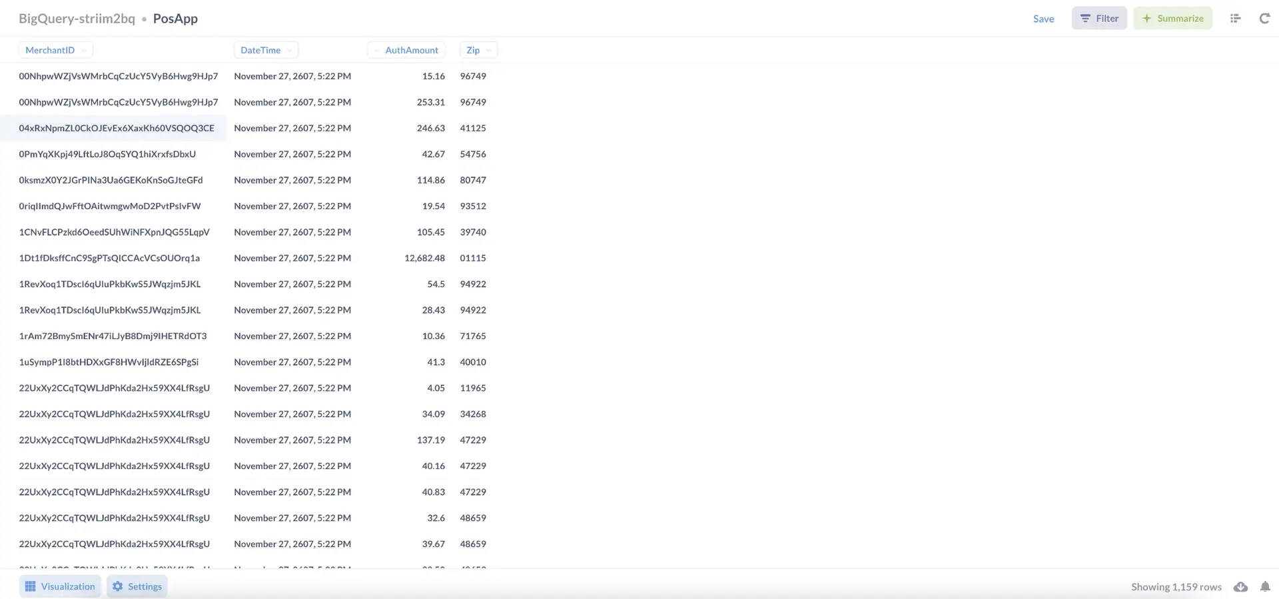This screenshot has height=599, width=1279.
Task: Click the funnel icon on Filter button
Action: [1085, 19]
